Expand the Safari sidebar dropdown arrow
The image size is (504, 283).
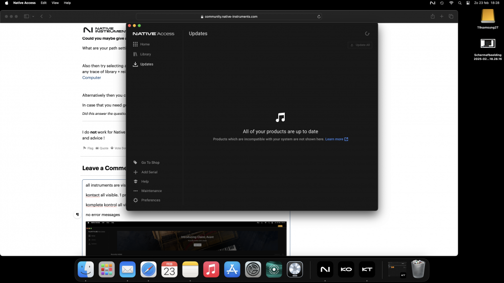point(33,17)
